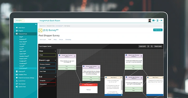The height and width of the screenshot is (98, 188).
Task: Open Smartboard in sidebar
Action: coord(23,63)
